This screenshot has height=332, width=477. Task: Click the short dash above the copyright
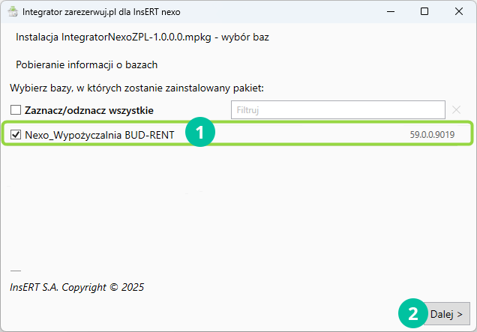point(16,271)
